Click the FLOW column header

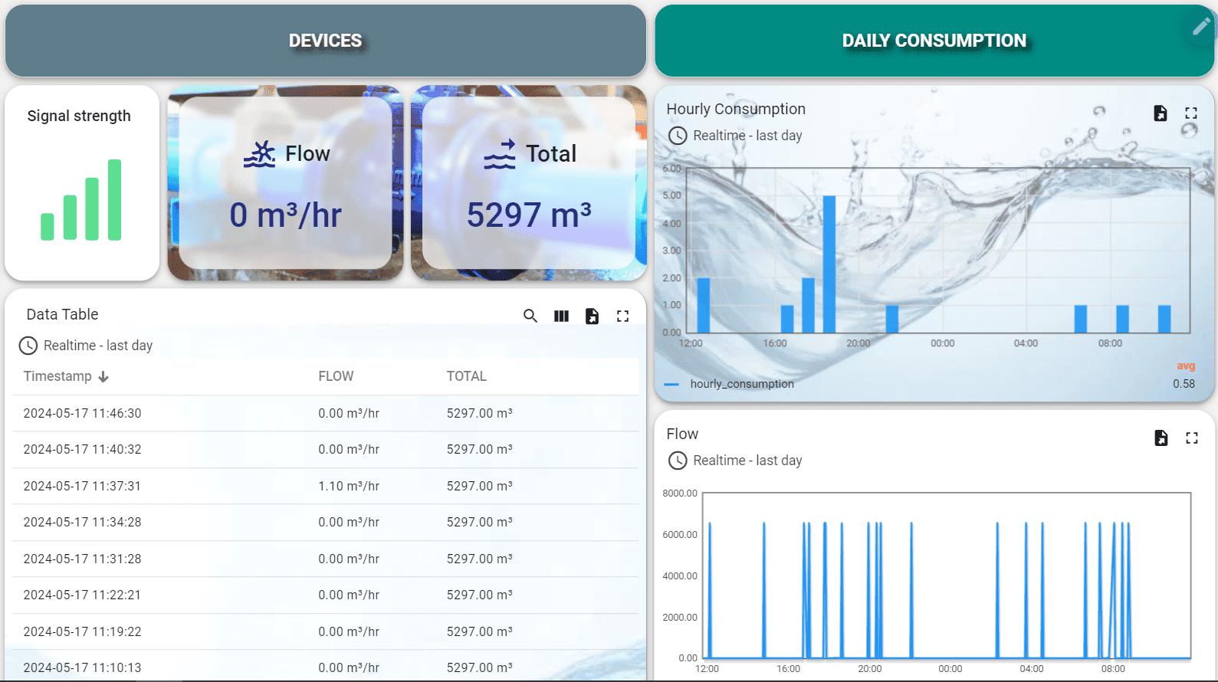[336, 376]
